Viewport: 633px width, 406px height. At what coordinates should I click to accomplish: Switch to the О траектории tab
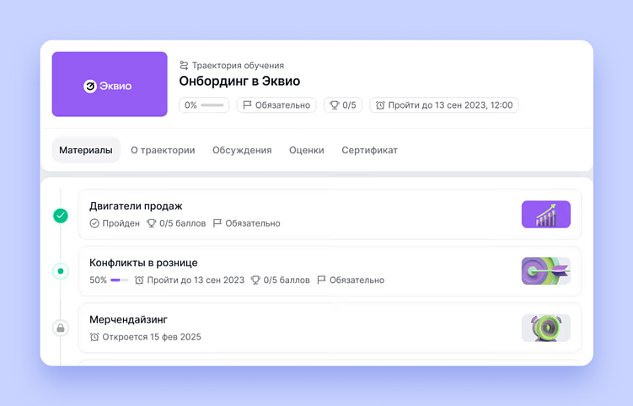pyautogui.click(x=163, y=150)
